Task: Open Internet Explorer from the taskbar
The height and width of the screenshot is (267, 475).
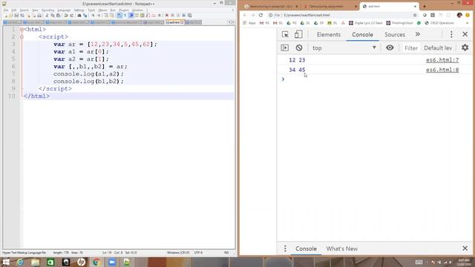Action: tap(20, 262)
